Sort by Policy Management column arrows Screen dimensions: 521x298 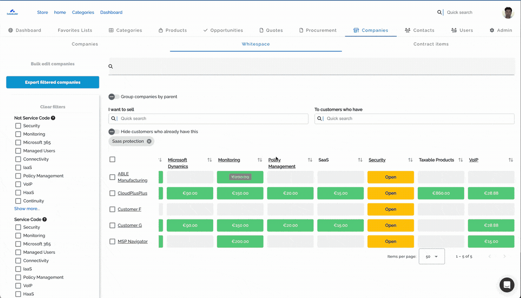click(x=310, y=160)
